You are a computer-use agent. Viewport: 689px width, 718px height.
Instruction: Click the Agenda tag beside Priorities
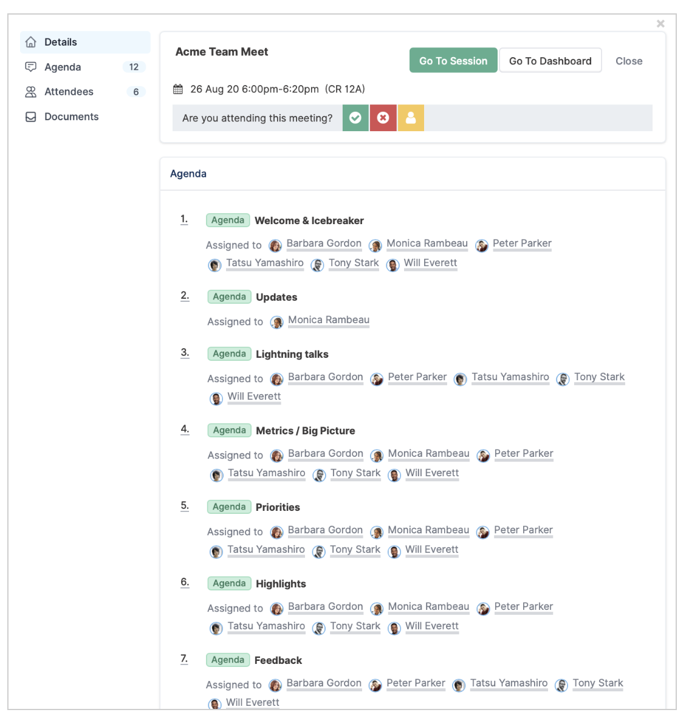tap(229, 507)
